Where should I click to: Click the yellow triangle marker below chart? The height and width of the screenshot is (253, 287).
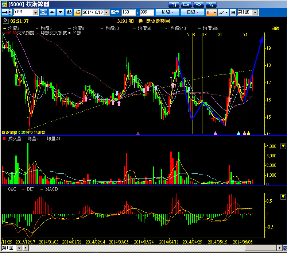(x=248, y=133)
